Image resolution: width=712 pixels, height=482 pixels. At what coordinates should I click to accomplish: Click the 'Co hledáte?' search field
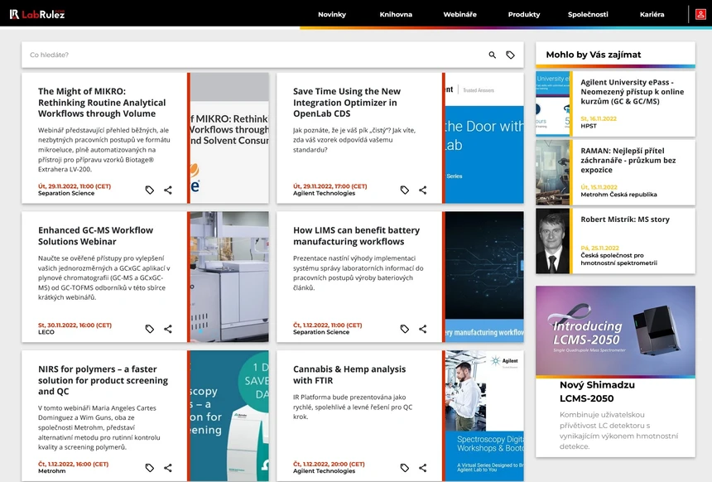coord(248,55)
